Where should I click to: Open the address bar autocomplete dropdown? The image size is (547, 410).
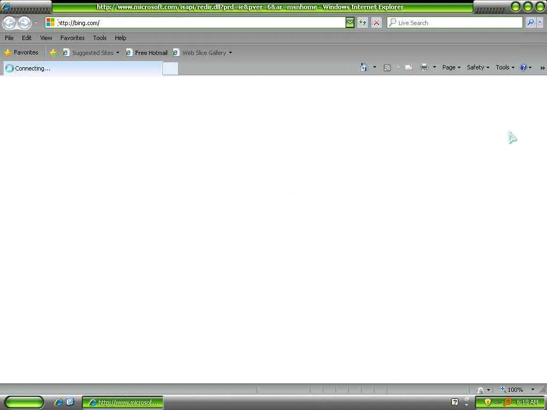pos(349,22)
